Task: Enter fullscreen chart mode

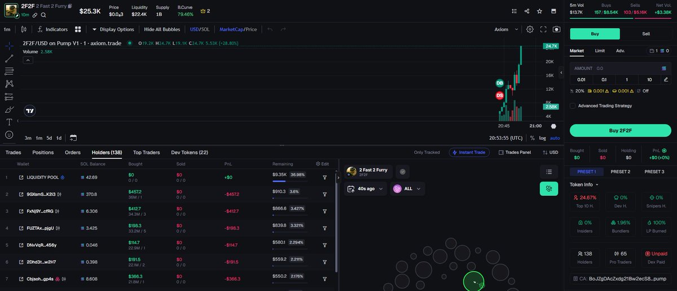Action: click(543, 29)
